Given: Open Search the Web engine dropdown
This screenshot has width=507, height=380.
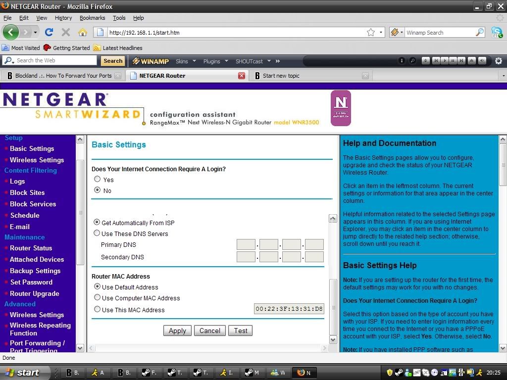Looking at the screenshot, I should click(9, 60).
